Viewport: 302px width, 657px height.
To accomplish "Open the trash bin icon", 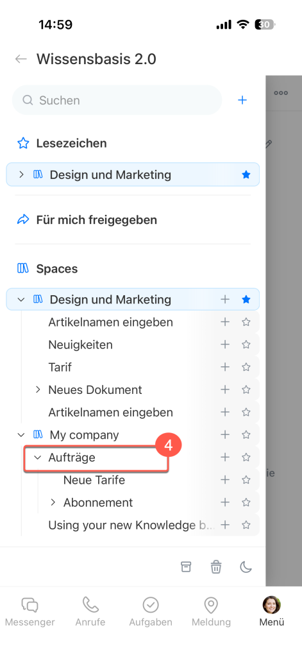I will click(215, 567).
